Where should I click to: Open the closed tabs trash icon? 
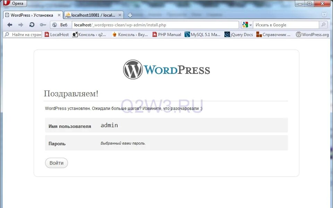tap(324, 15)
